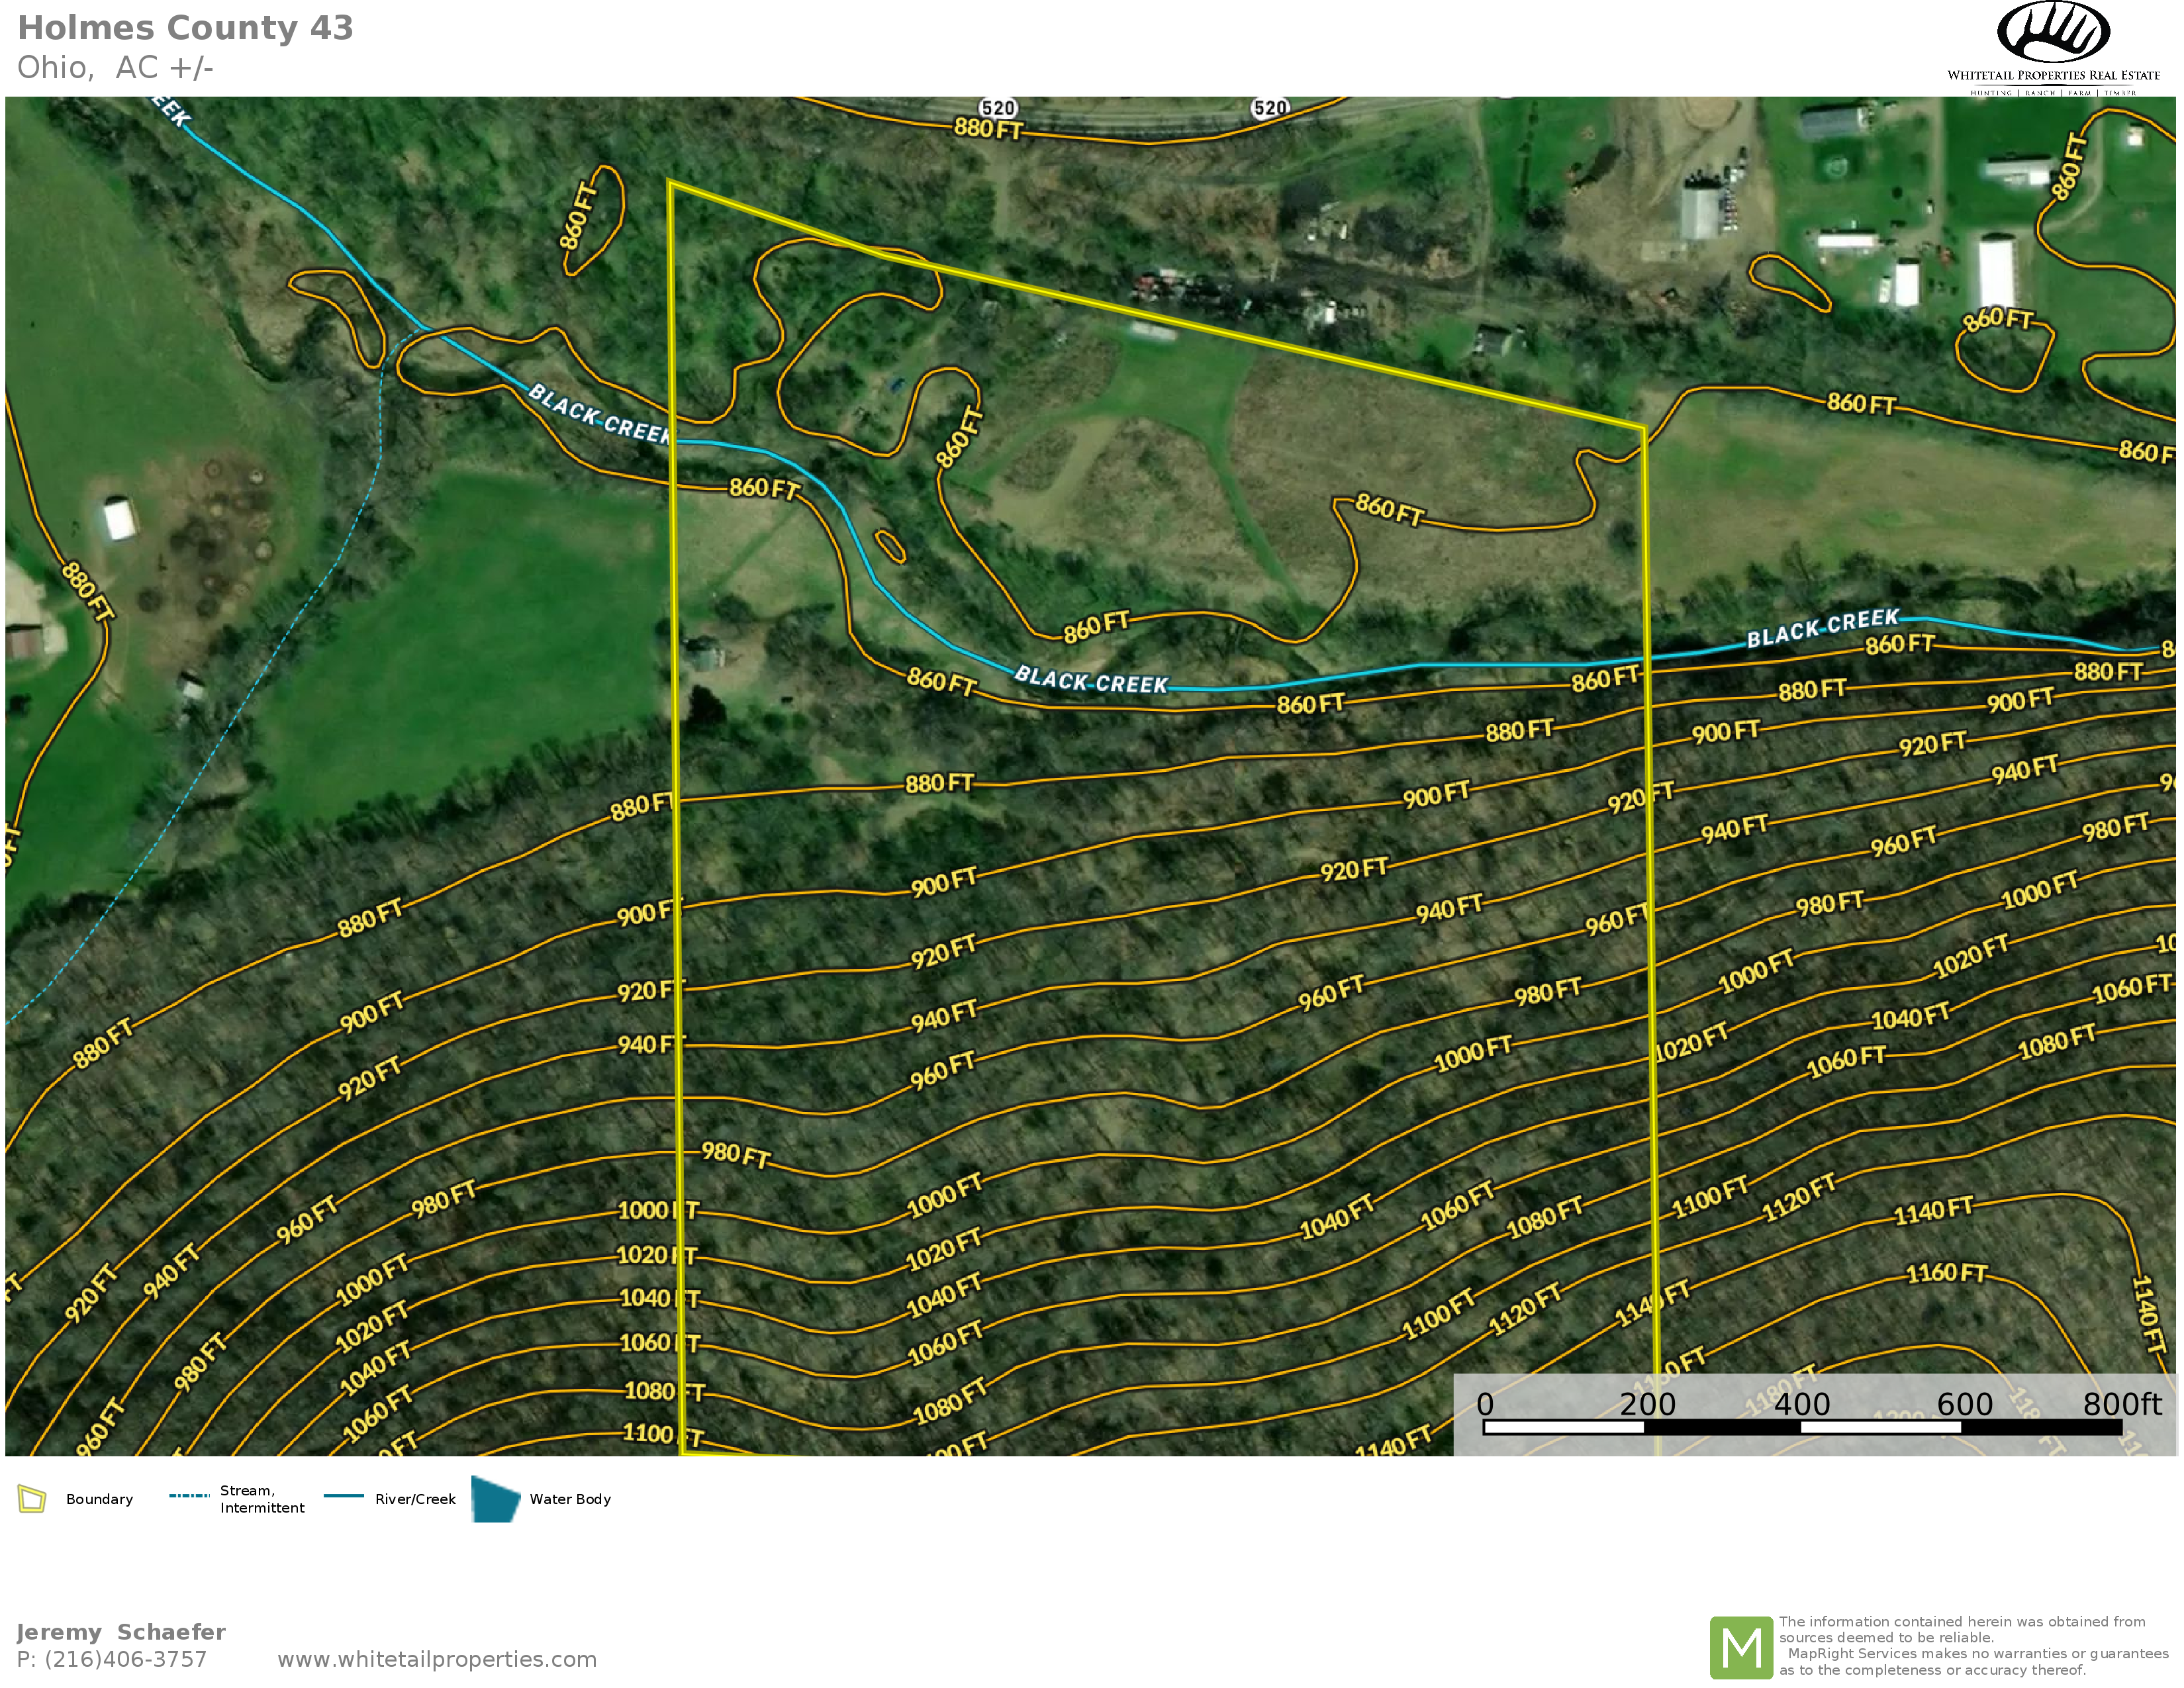This screenshot has height=1688, width=2184.
Task: Click the Boundary legend text label
Action: 99,1499
